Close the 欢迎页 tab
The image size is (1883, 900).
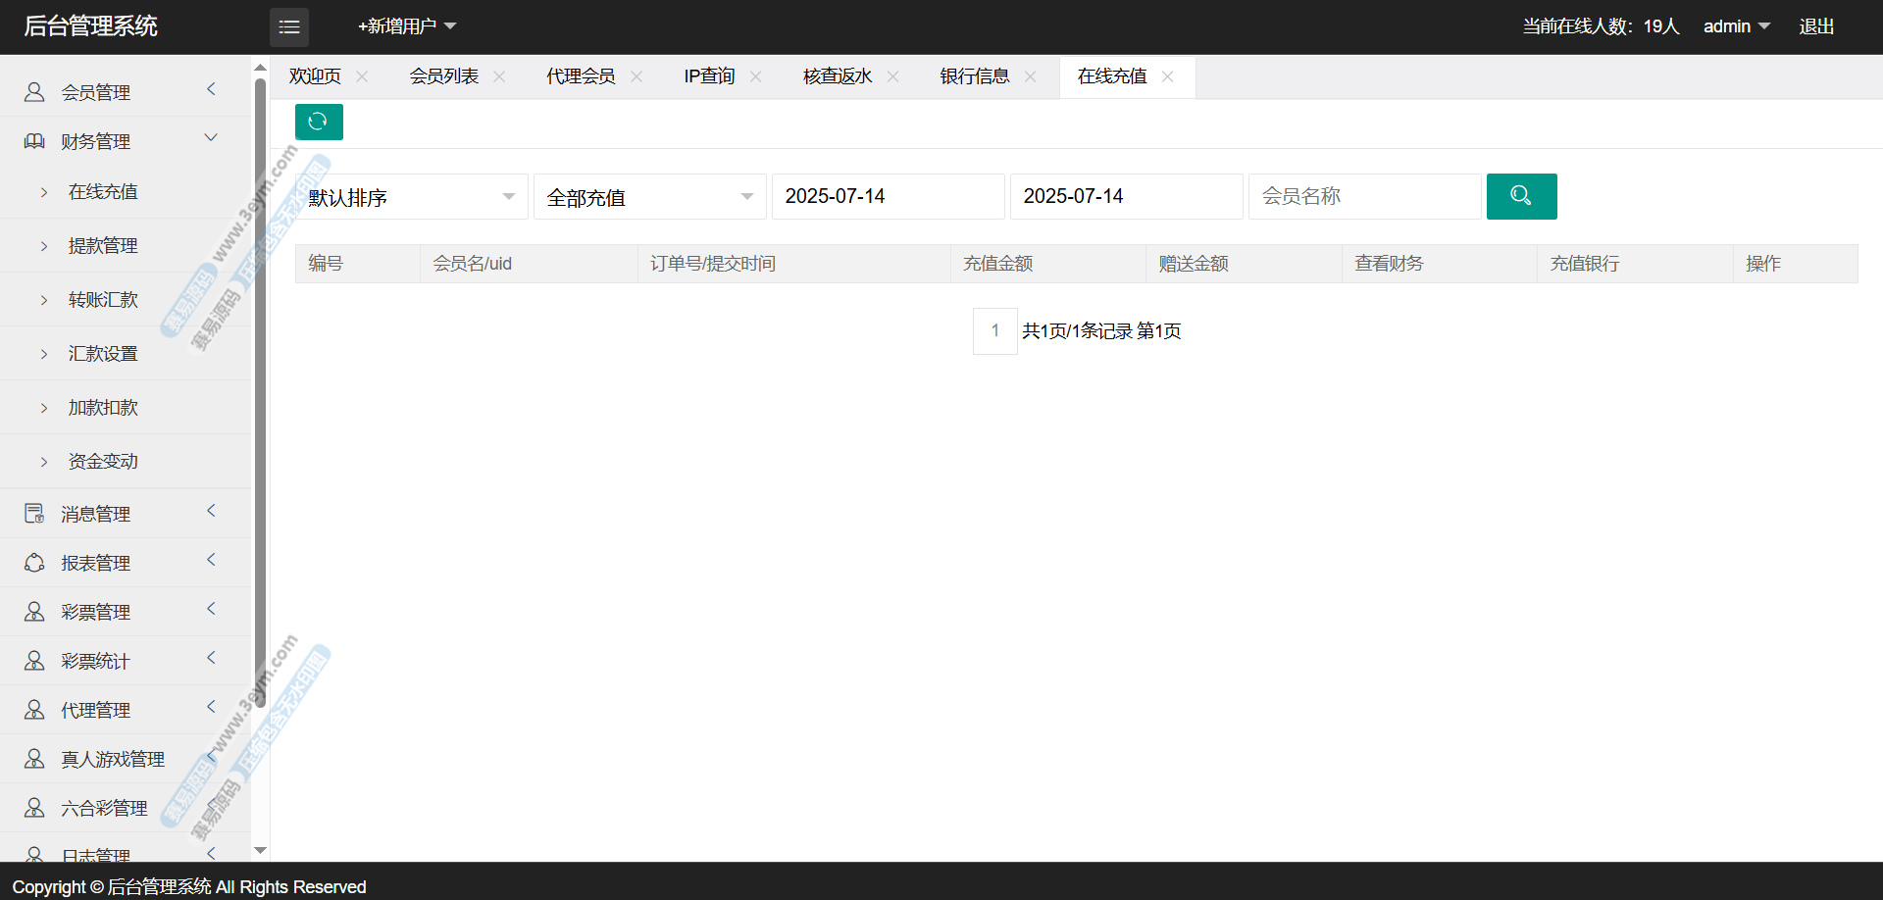tap(362, 76)
